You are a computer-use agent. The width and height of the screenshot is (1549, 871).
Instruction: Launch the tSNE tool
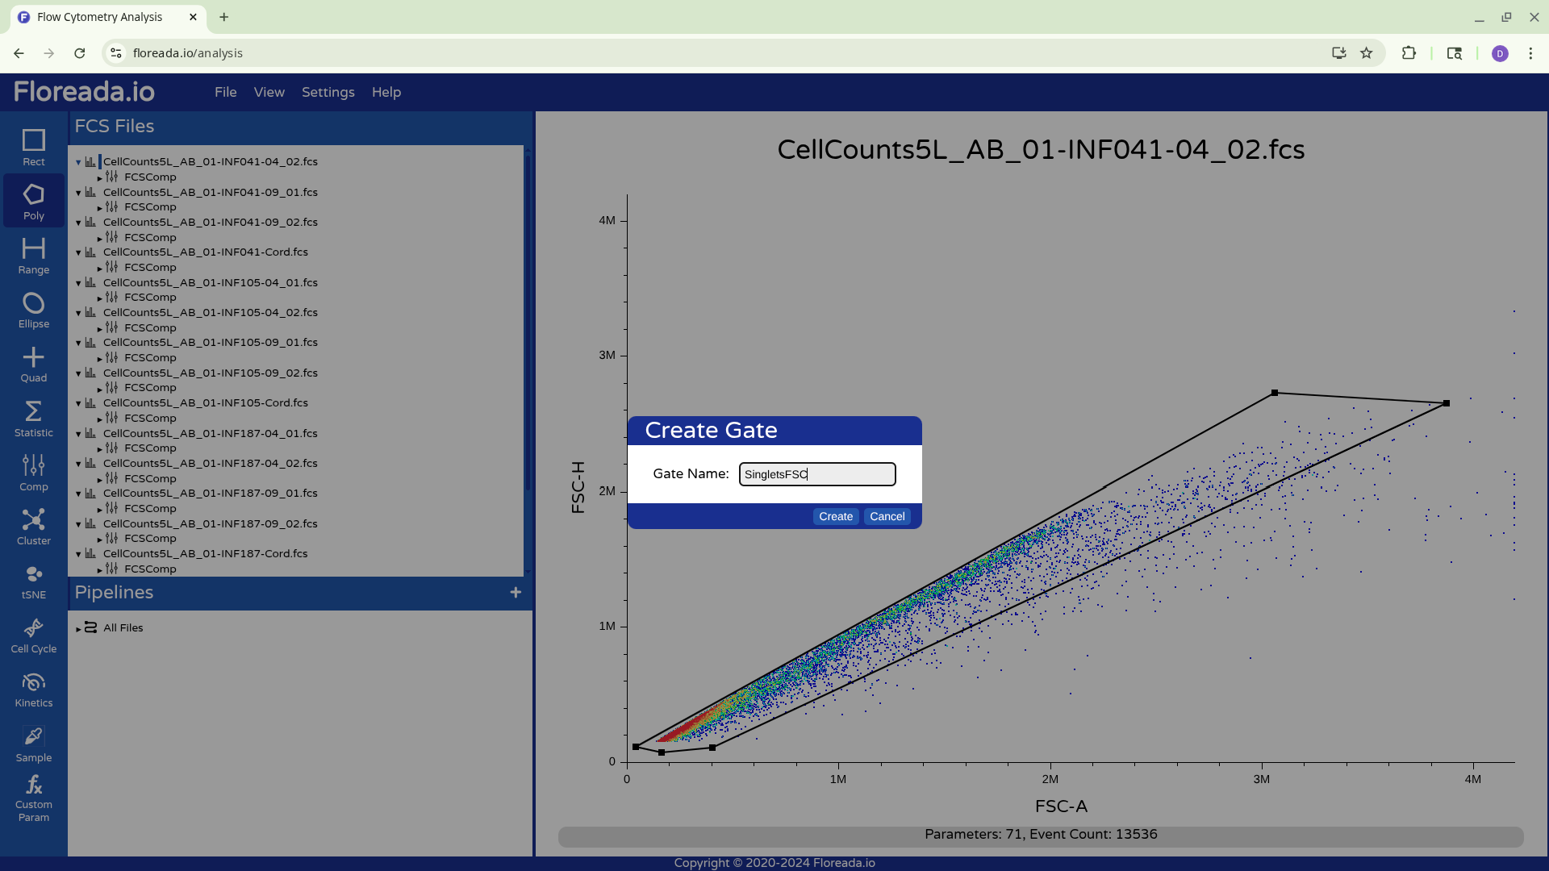pos(33,581)
